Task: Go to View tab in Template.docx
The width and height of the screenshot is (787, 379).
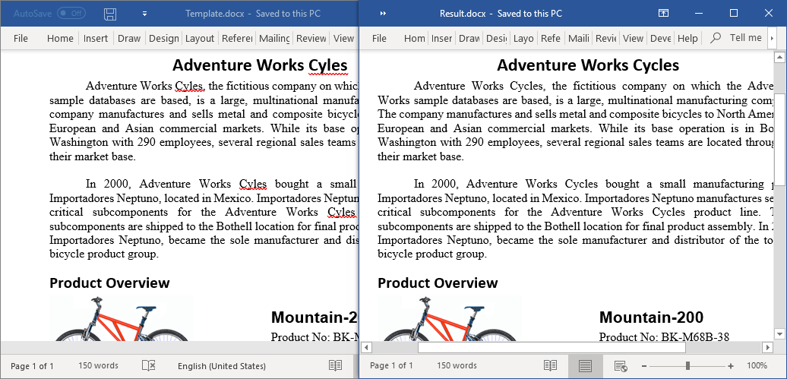Action: tap(344, 38)
